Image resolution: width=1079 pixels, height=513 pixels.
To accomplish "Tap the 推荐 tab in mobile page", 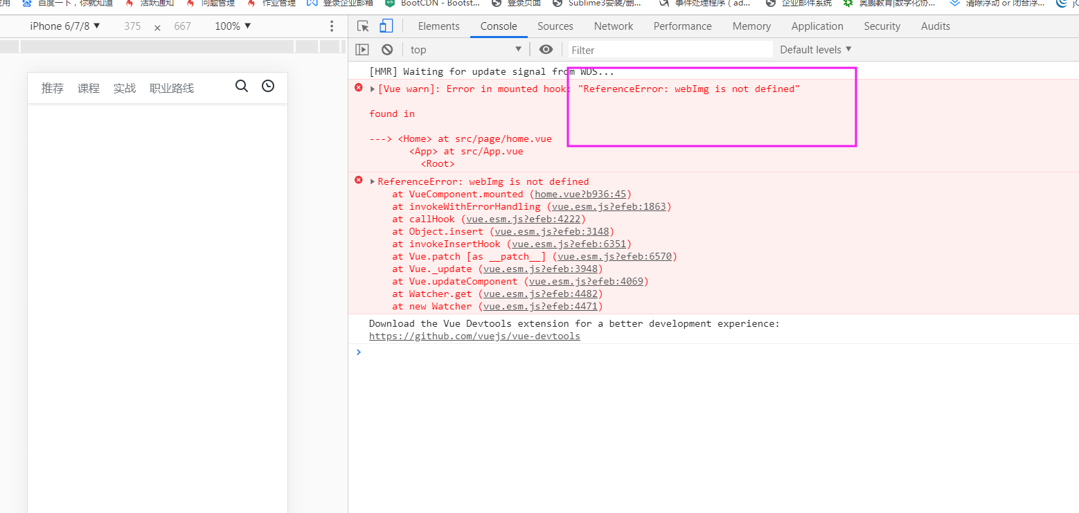I will 53,89.
